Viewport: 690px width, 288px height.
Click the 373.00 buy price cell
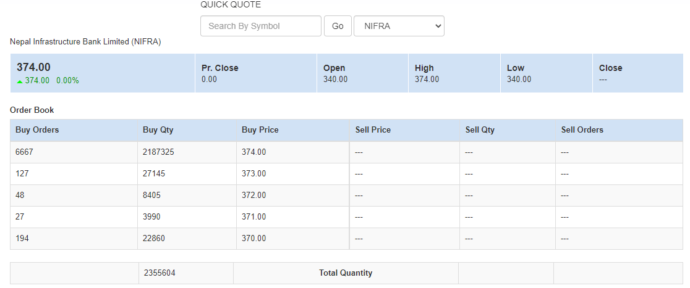tap(253, 174)
